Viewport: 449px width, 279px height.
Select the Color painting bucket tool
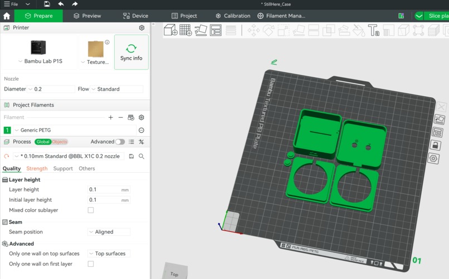click(x=359, y=30)
